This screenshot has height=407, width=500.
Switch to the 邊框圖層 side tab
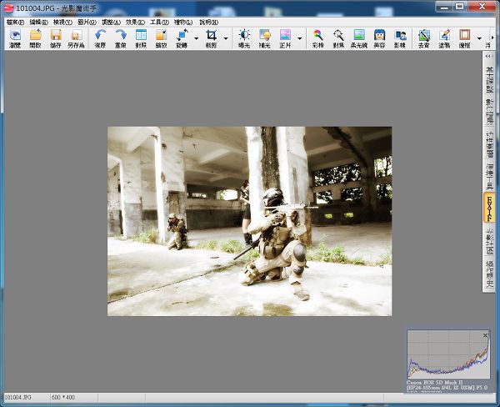click(489, 144)
